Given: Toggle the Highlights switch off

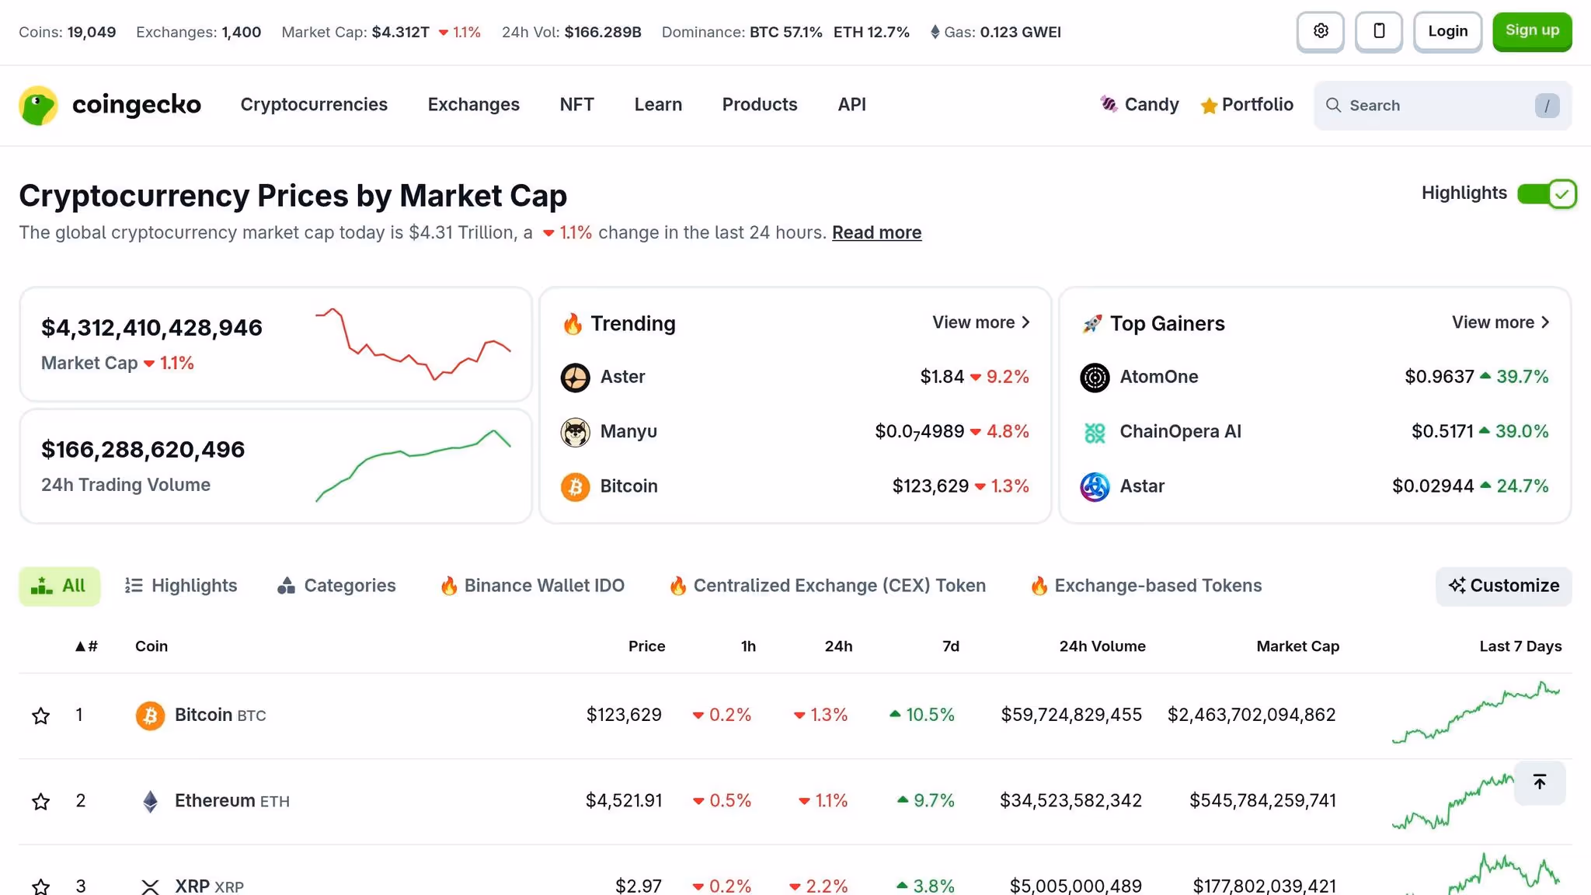Looking at the screenshot, I should (x=1547, y=193).
